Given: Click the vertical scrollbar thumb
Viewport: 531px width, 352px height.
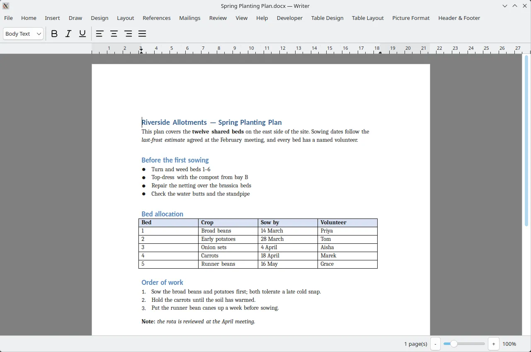Looking at the screenshot, I should tap(526, 141).
